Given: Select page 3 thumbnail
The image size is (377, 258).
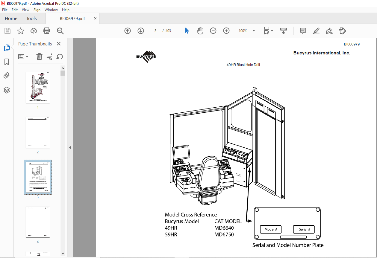Looking at the screenshot, I should pos(38,177).
